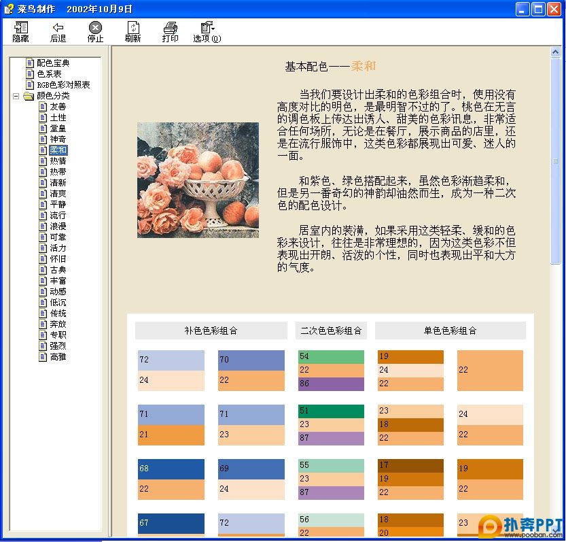Collapse the 颜色分类 folder node
566x542 pixels.
point(16,96)
